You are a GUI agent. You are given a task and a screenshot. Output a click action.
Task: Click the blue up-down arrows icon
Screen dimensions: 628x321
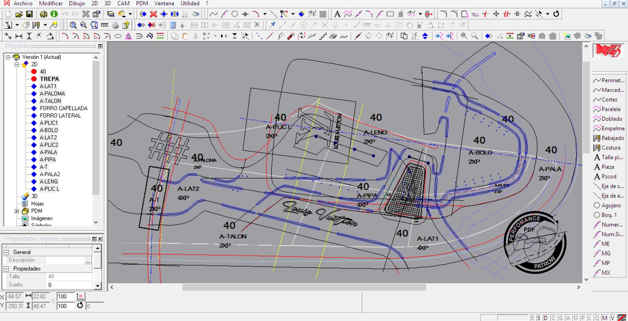[425, 36]
